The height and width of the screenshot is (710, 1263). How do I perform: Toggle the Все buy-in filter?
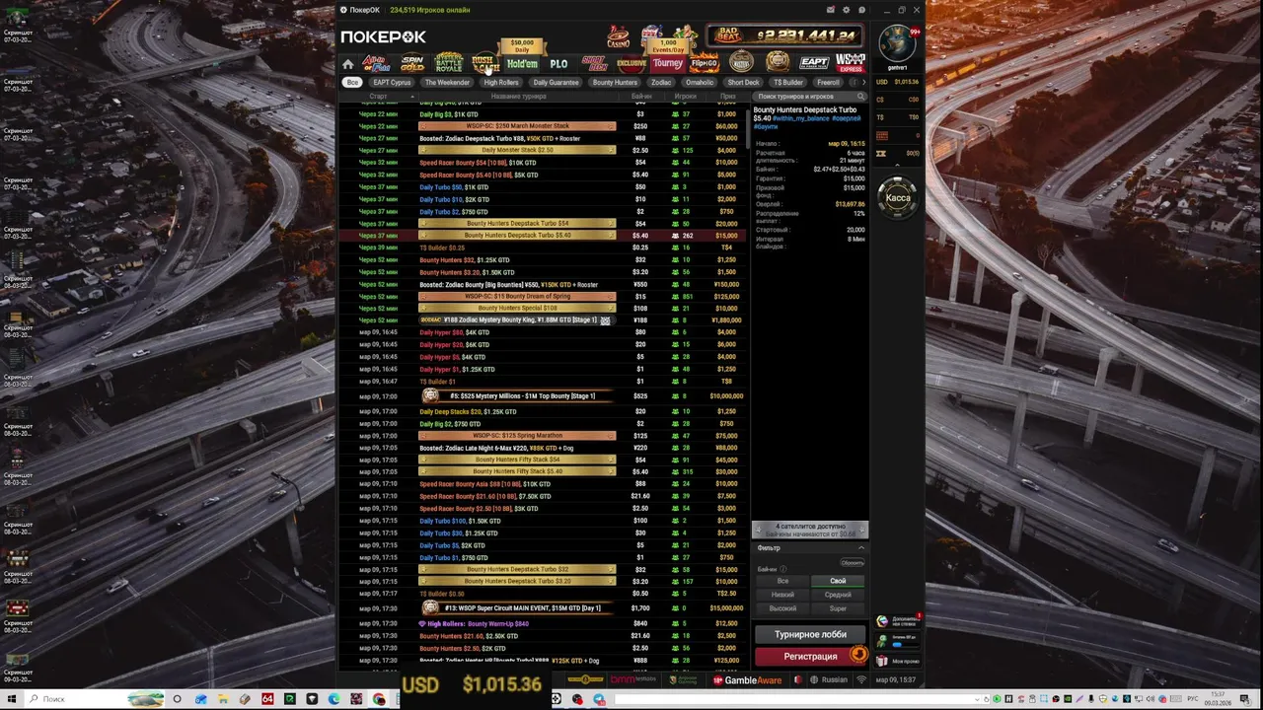(x=782, y=581)
